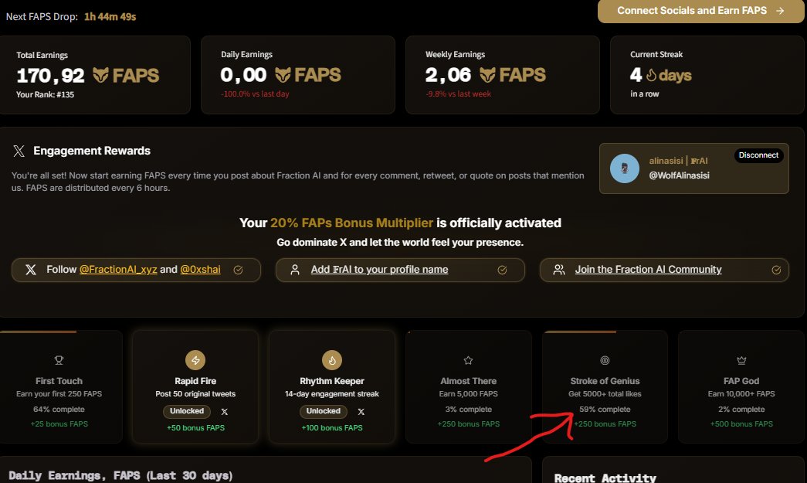807x483 pixels.
Task: Click '14-day engagement streak' description
Action: (332, 394)
